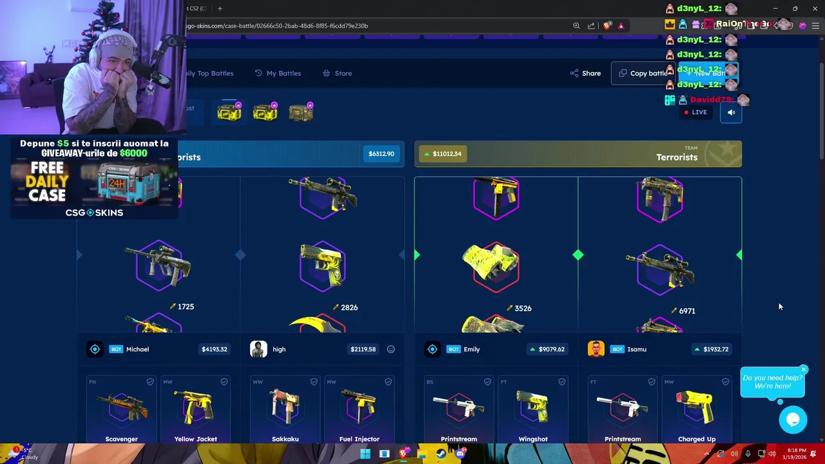The image size is (825, 464).
Task: Click shield check on Fuel Injector card
Action: tap(388, 382)
